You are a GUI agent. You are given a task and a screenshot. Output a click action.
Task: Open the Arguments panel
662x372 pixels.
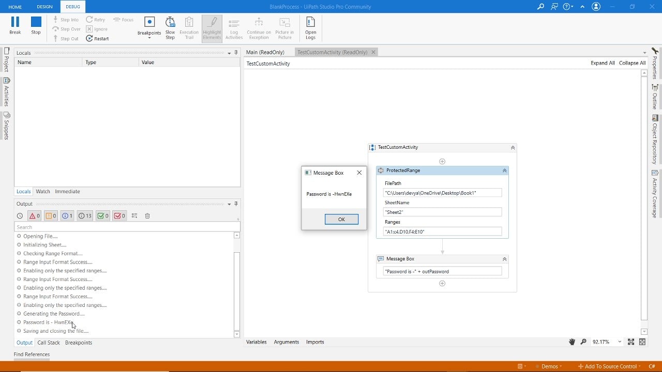[x=287, y=342]
